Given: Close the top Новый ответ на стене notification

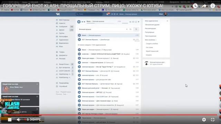Looking at the screenshot, I should (37, 84).
